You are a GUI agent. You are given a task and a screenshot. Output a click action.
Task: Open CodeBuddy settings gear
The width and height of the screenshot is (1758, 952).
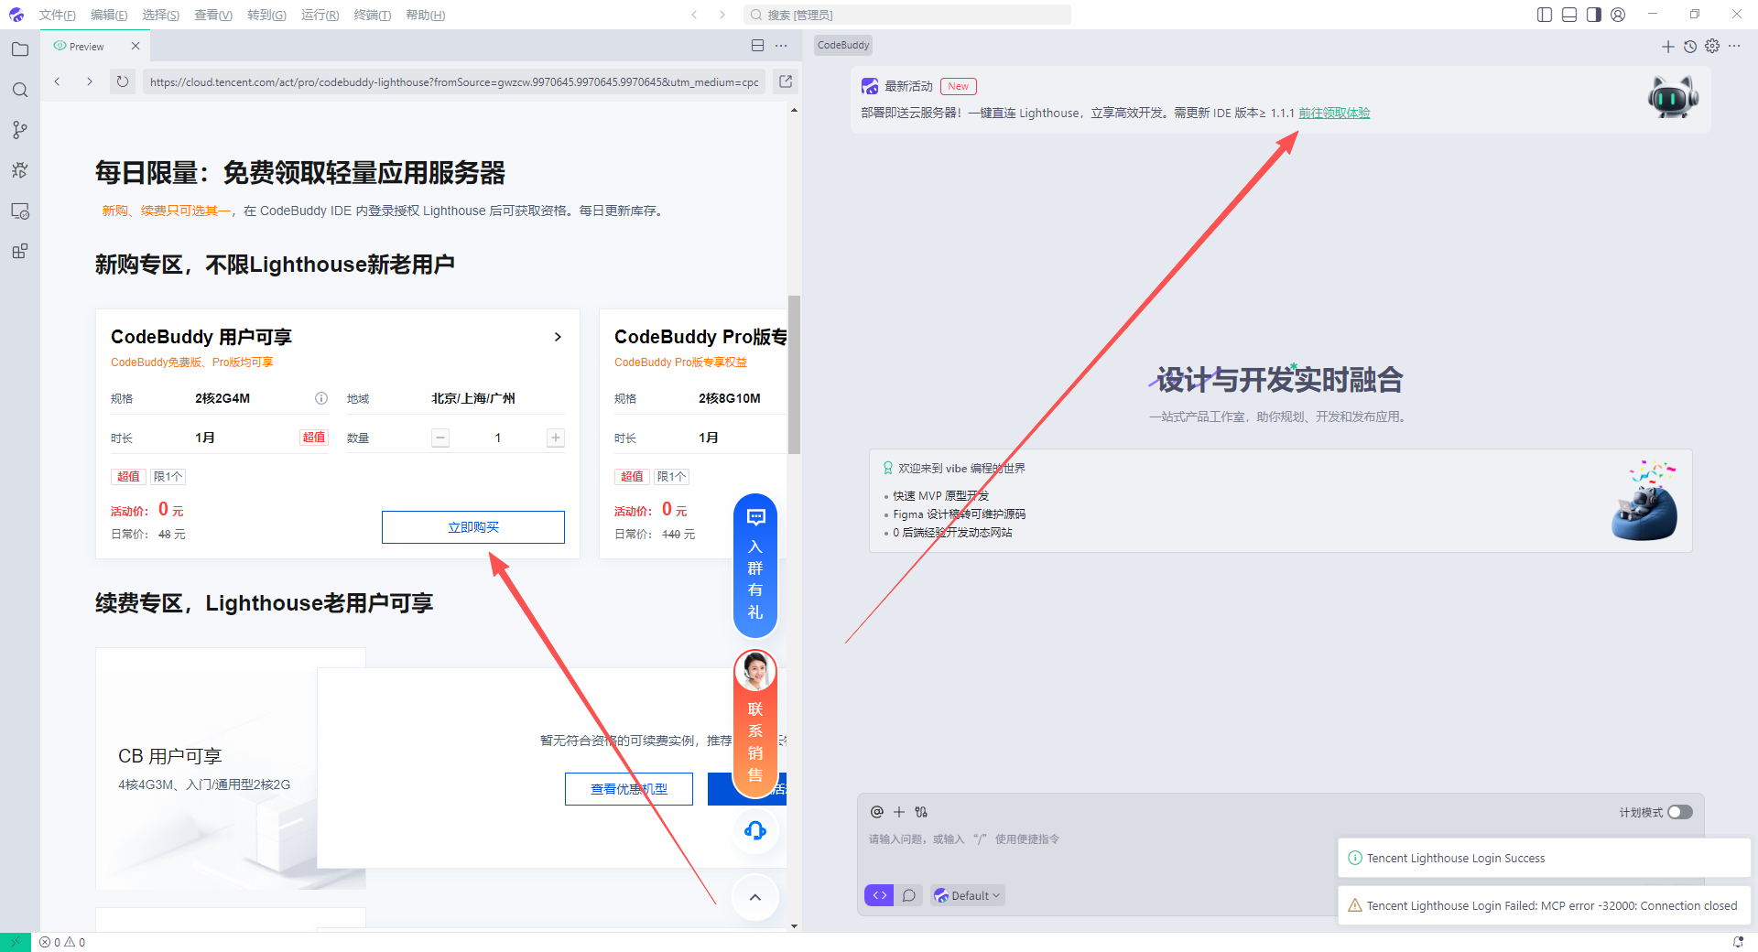(x=1712, y=46)
